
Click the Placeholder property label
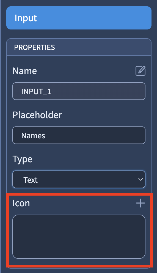coord(37,115)
